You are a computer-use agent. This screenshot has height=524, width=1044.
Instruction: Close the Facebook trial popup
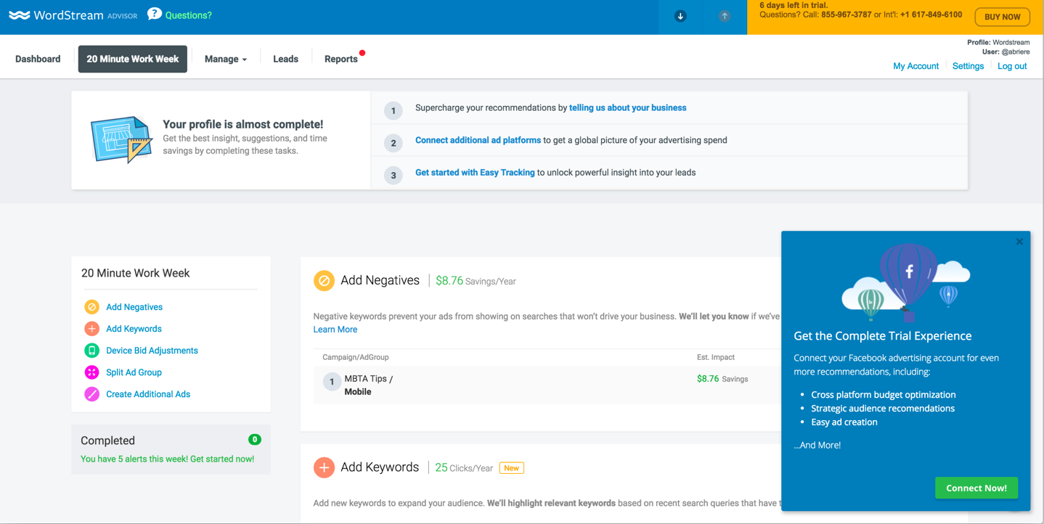[1019, 242]
